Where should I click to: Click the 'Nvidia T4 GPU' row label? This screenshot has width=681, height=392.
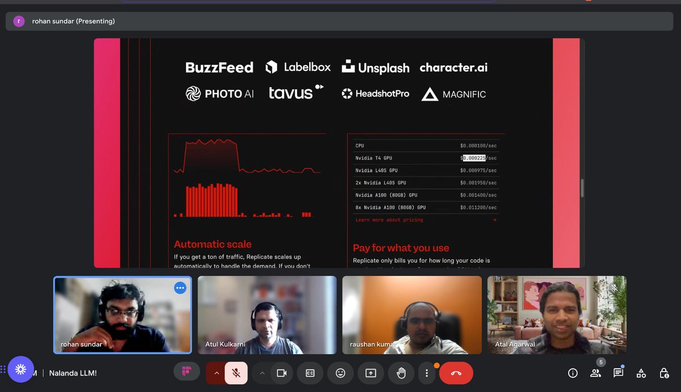pyautogui.click(x=374, y=158)
